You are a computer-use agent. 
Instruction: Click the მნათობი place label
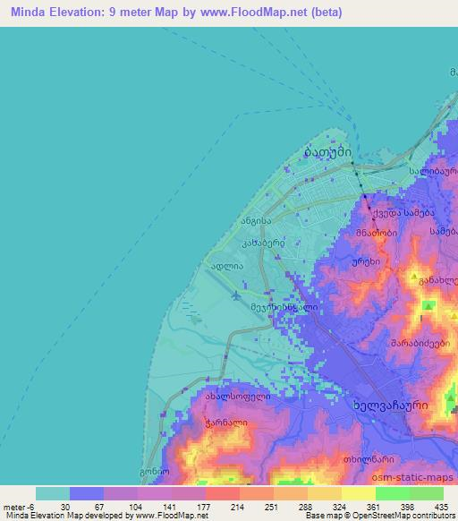click(x=377, y=233)
